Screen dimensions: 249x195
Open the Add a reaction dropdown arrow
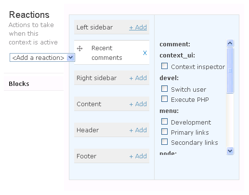coord(70,57)
